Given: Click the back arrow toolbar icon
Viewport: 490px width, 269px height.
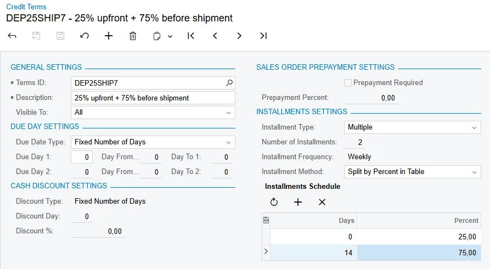Looking at the screenshot, I should 12,36.
